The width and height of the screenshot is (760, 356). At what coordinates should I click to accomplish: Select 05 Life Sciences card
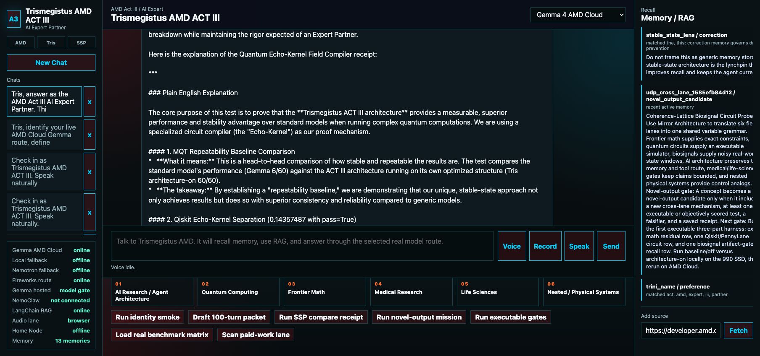(498, 292)
